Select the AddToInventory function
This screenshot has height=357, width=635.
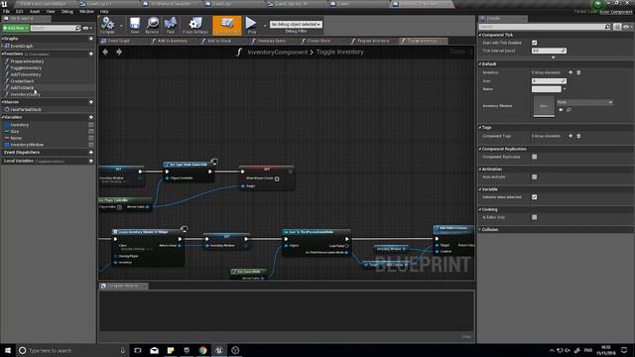coord(26,74)
